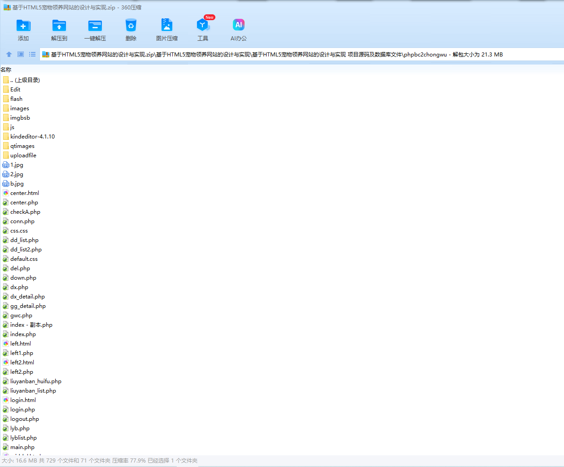The width and height of the screenshot is (564, 467).
Task: Go up one level with up arrow
Action: click(9, 54)
